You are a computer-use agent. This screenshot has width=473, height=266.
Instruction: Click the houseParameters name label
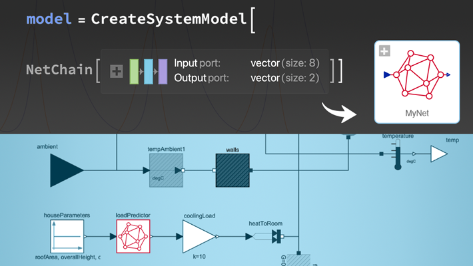[x=67, y=215]
